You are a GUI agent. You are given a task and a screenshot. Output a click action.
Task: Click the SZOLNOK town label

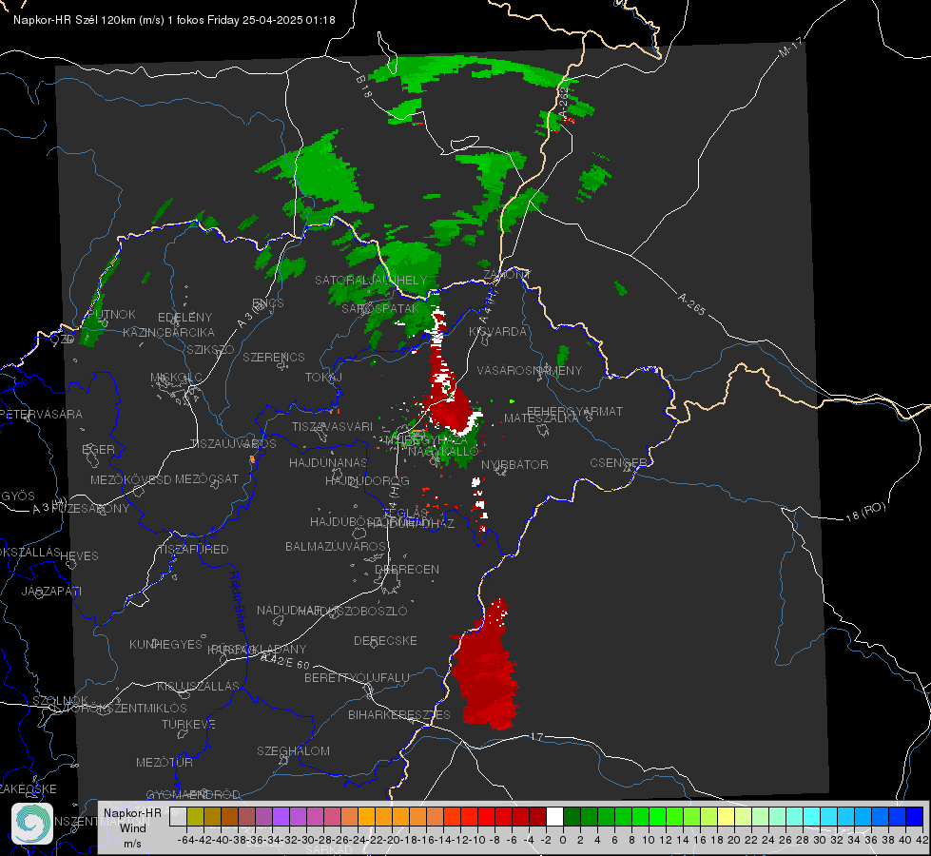click(x=61, y=700)
